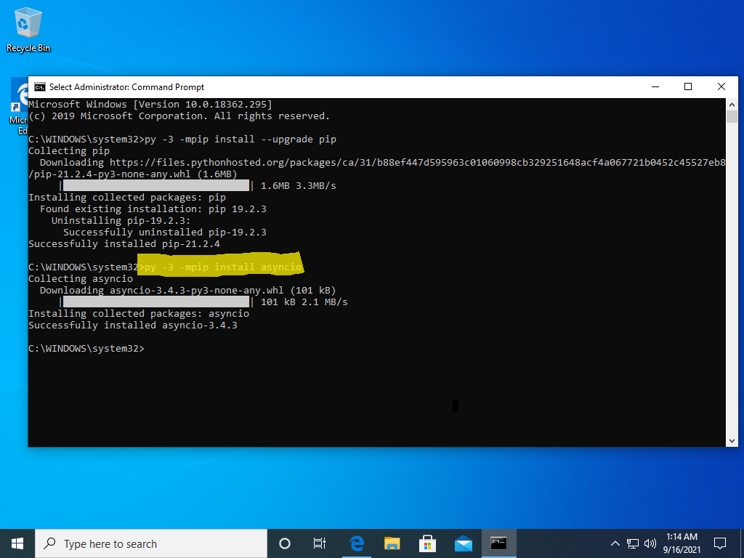Open the volume control tray icon
Screen dimensions: 744x558
pyautogui.click(x=650, y=543)
